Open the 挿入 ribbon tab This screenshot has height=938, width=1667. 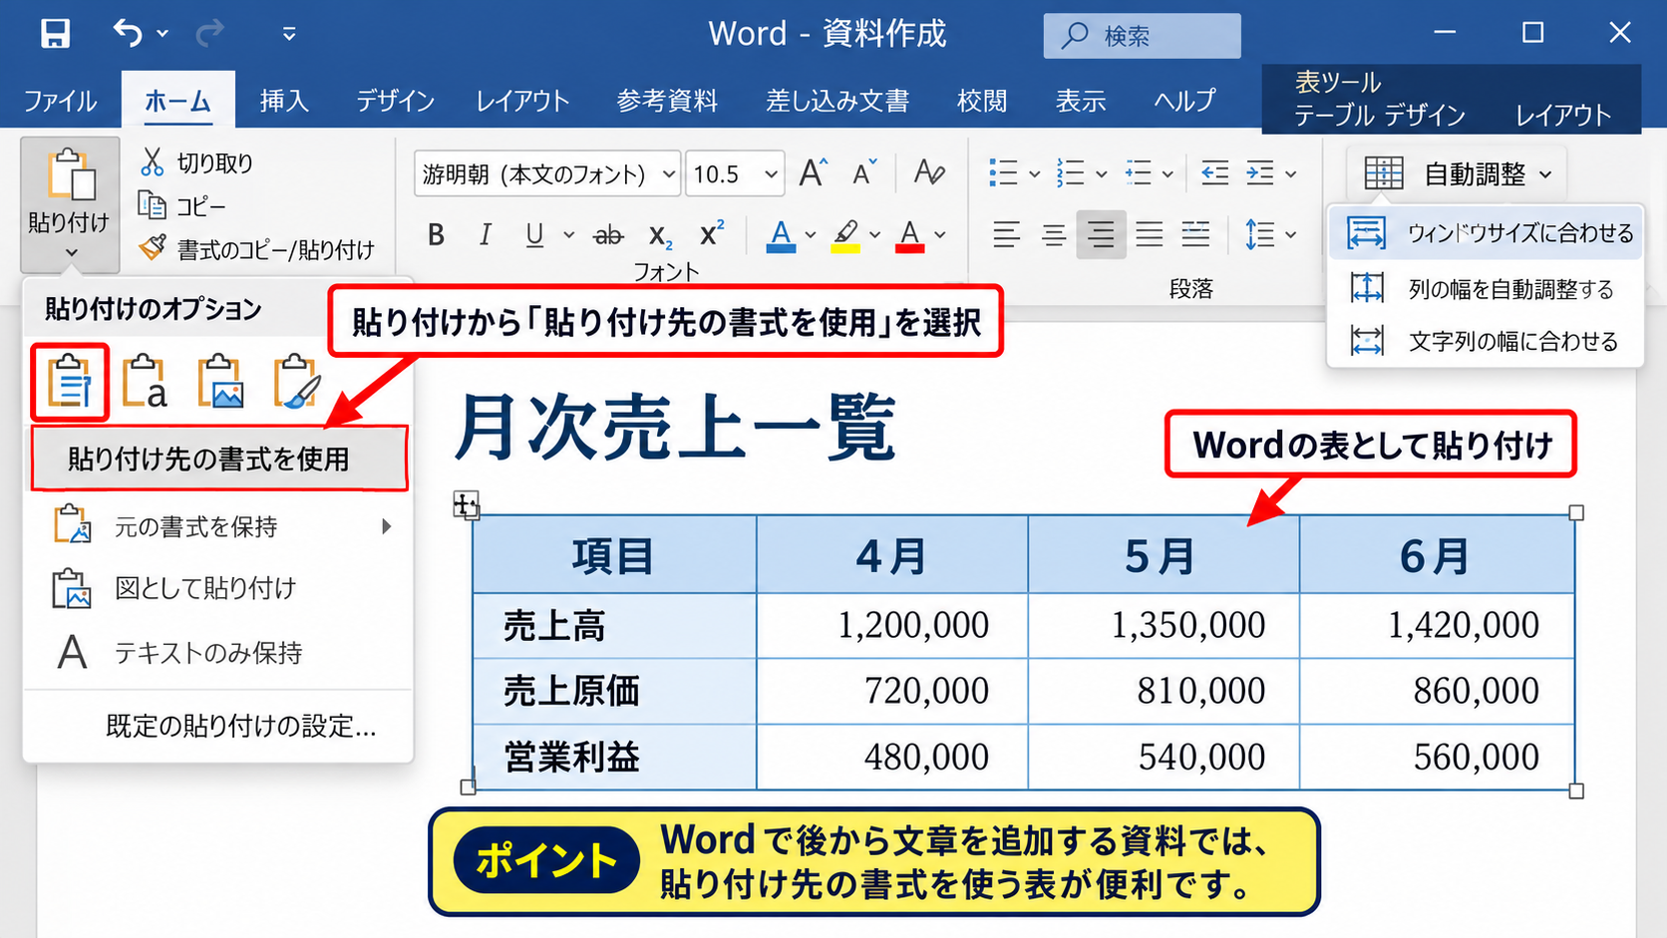pyautogui.click(x=284, y=101)
